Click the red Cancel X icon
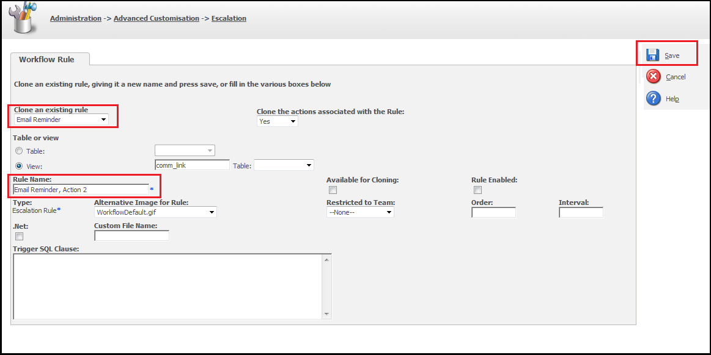Viewport: 711px width, 355px height. (653, 76)
